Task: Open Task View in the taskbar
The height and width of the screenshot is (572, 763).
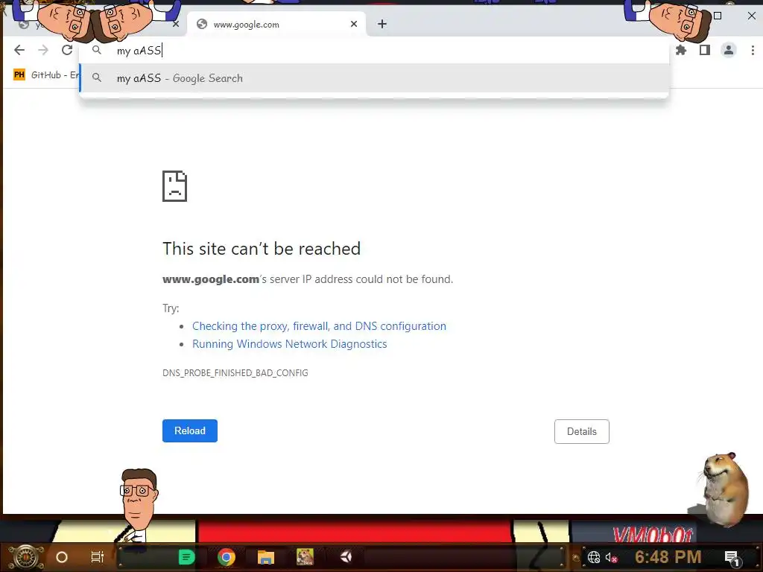Action: [98, 557]
